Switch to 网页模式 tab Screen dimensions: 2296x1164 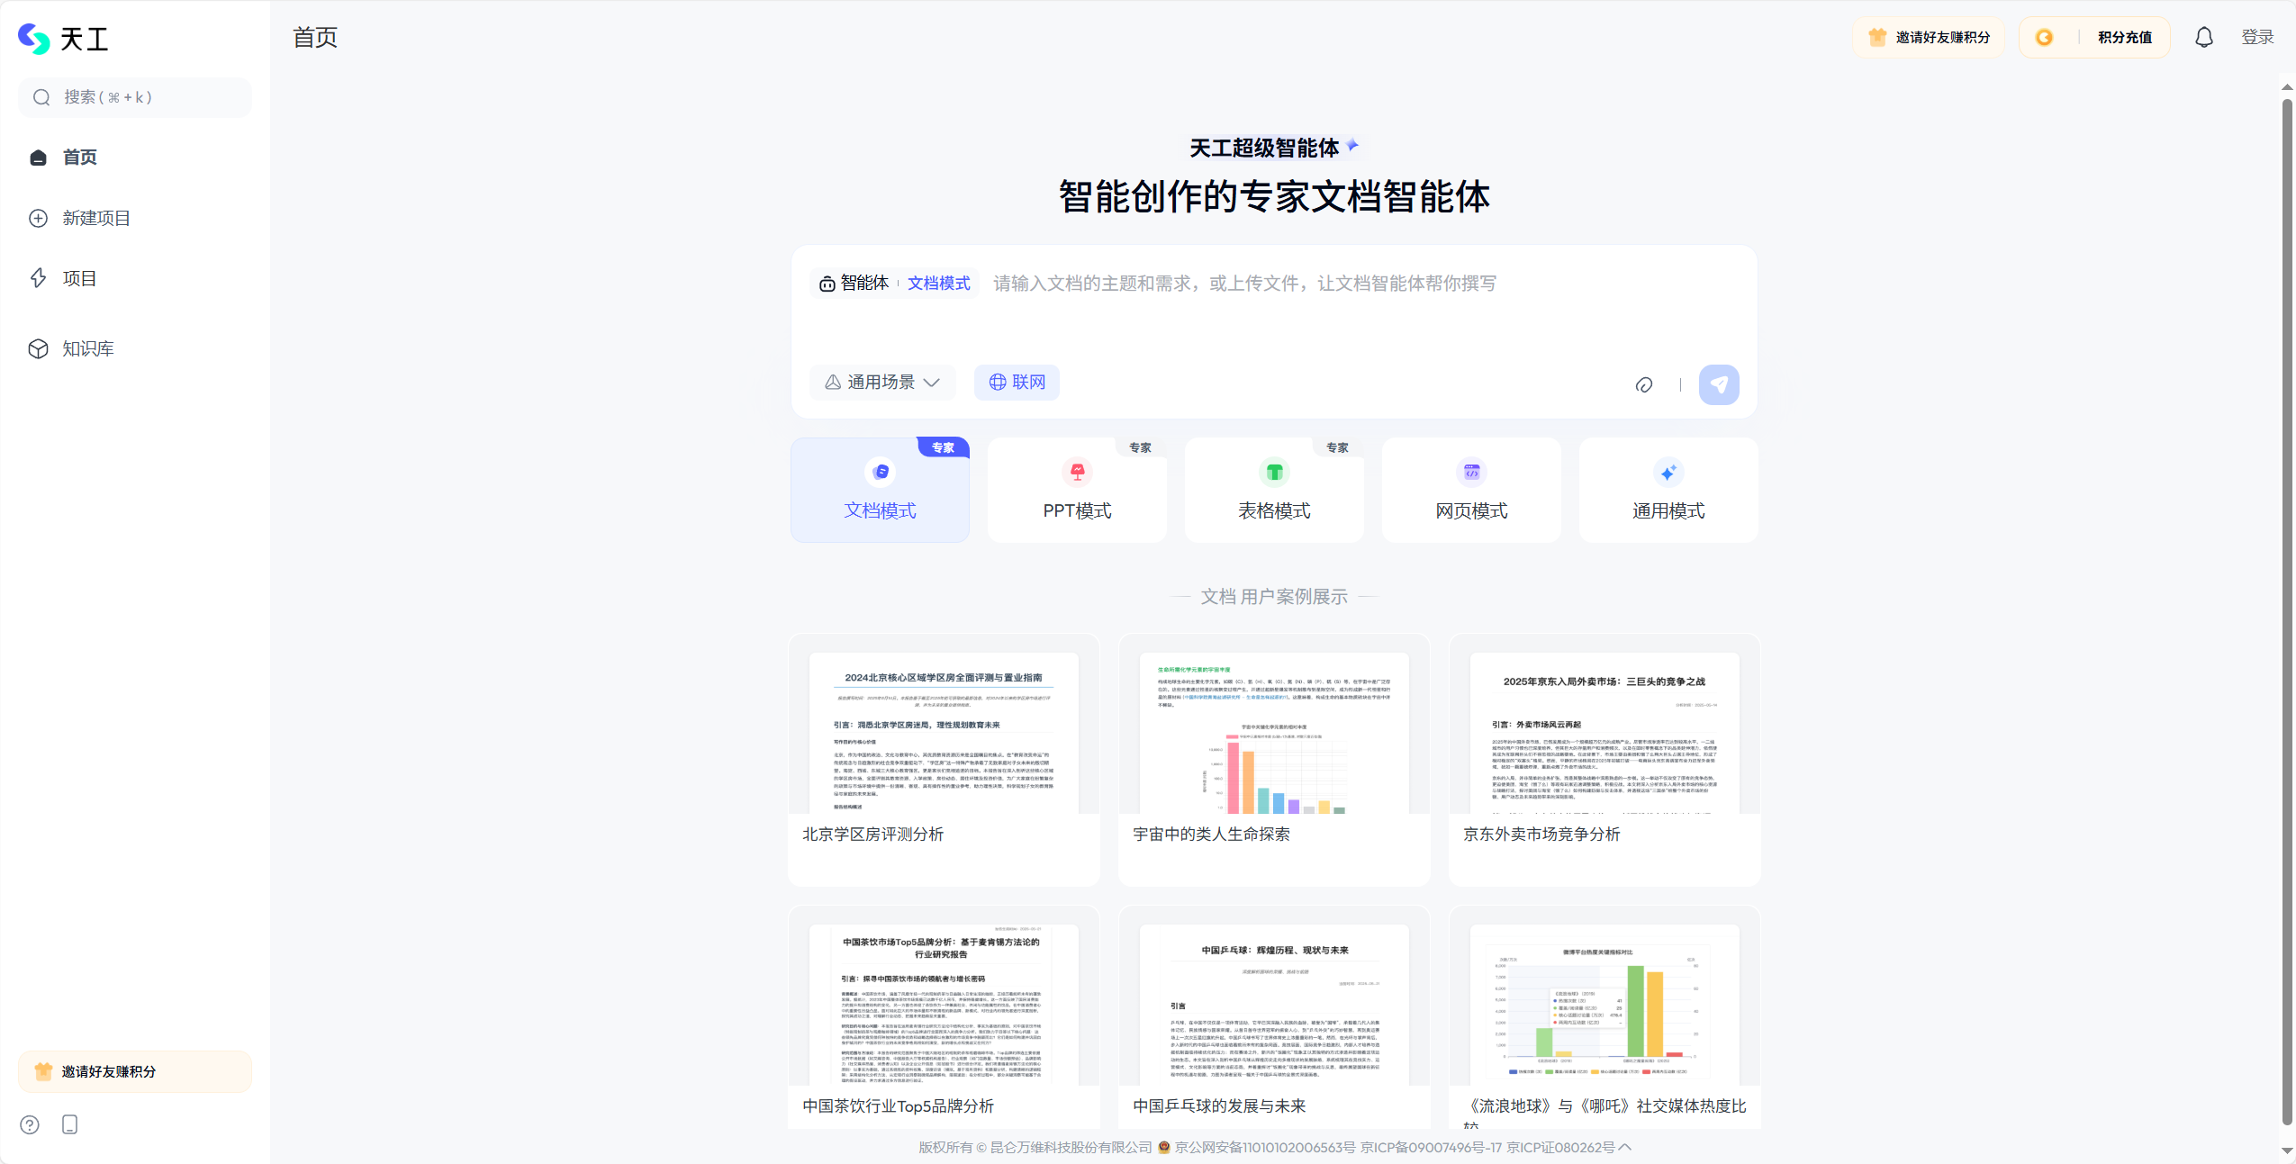[x=1471, y=490]
